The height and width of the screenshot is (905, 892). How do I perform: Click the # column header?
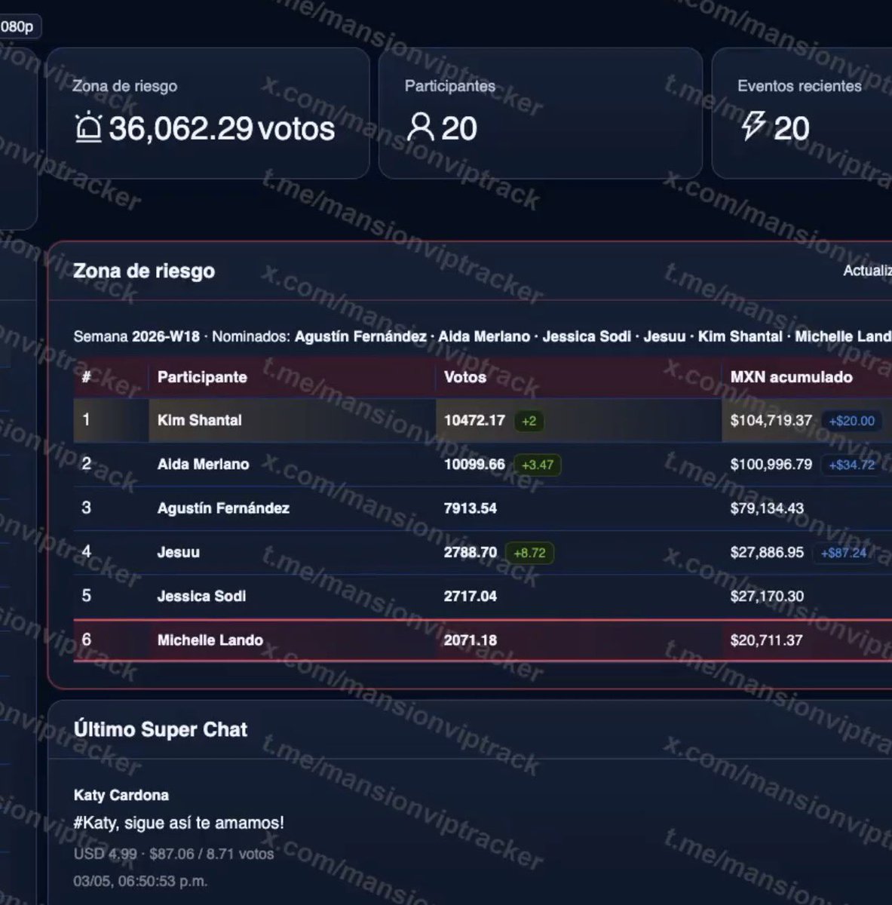pos(86,377)
